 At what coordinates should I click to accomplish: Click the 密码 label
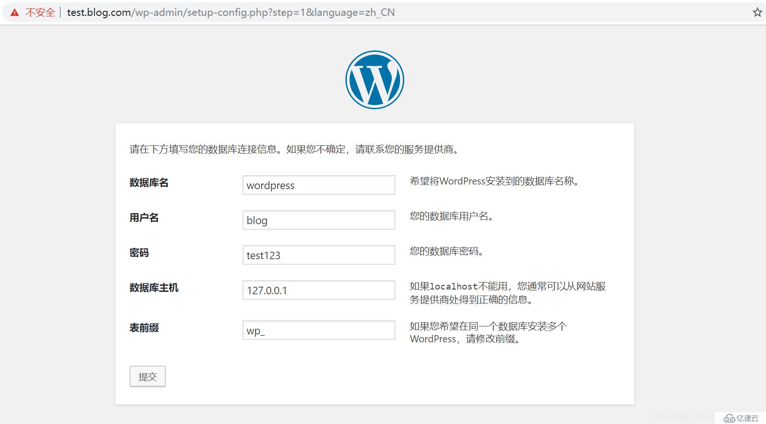tap(139, 253)
